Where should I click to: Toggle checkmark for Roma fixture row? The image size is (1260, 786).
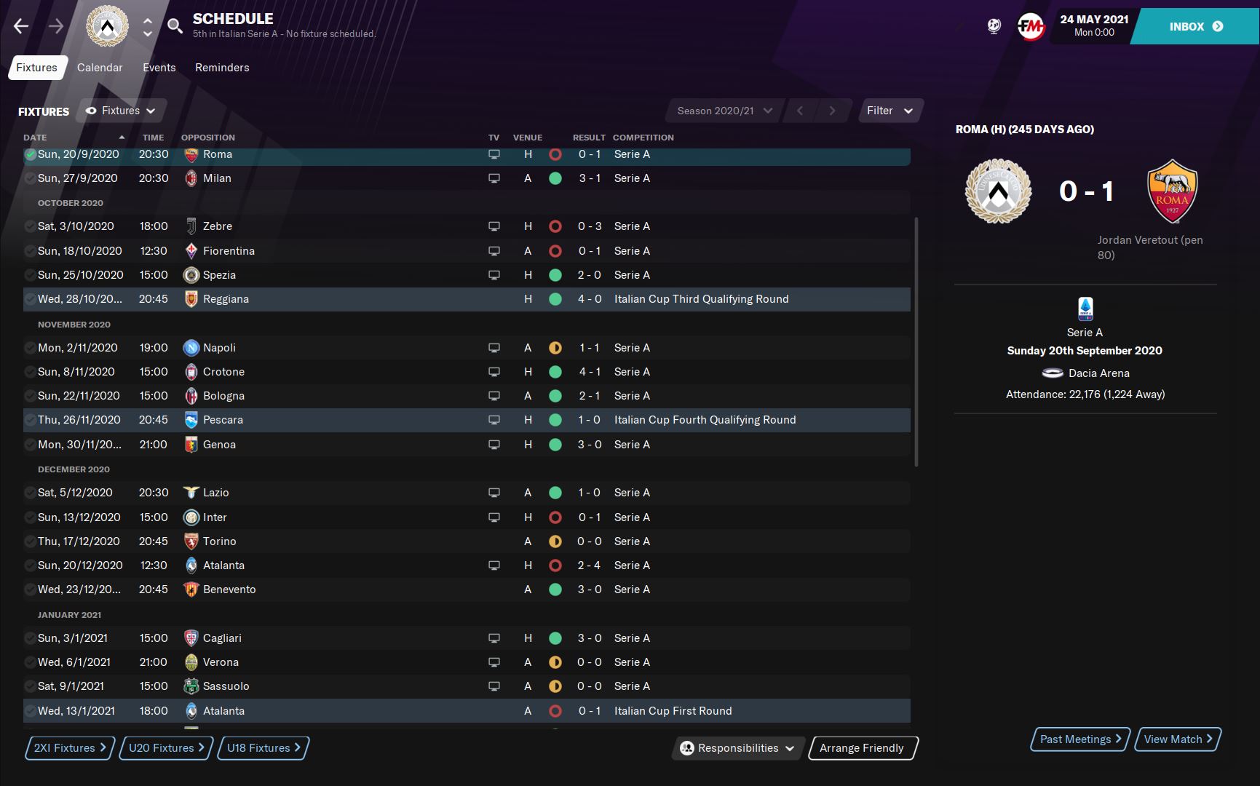coord(31,154)
